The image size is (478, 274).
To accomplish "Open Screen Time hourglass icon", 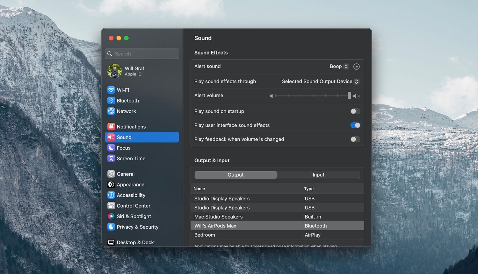I will pyautogui.click(x=111, y=158).
